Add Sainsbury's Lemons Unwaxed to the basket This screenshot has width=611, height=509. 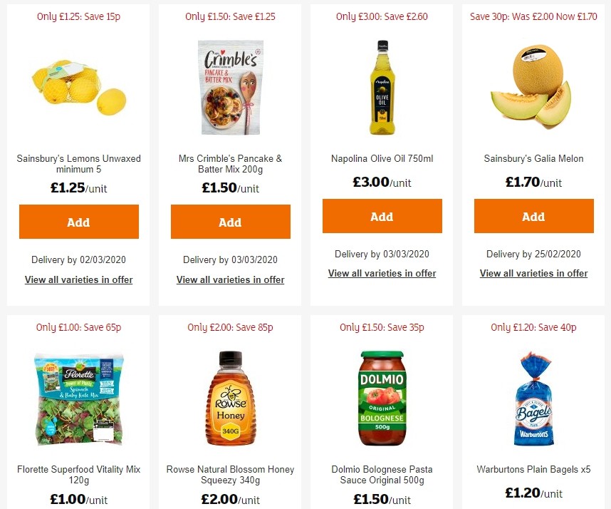pos(78,222)
